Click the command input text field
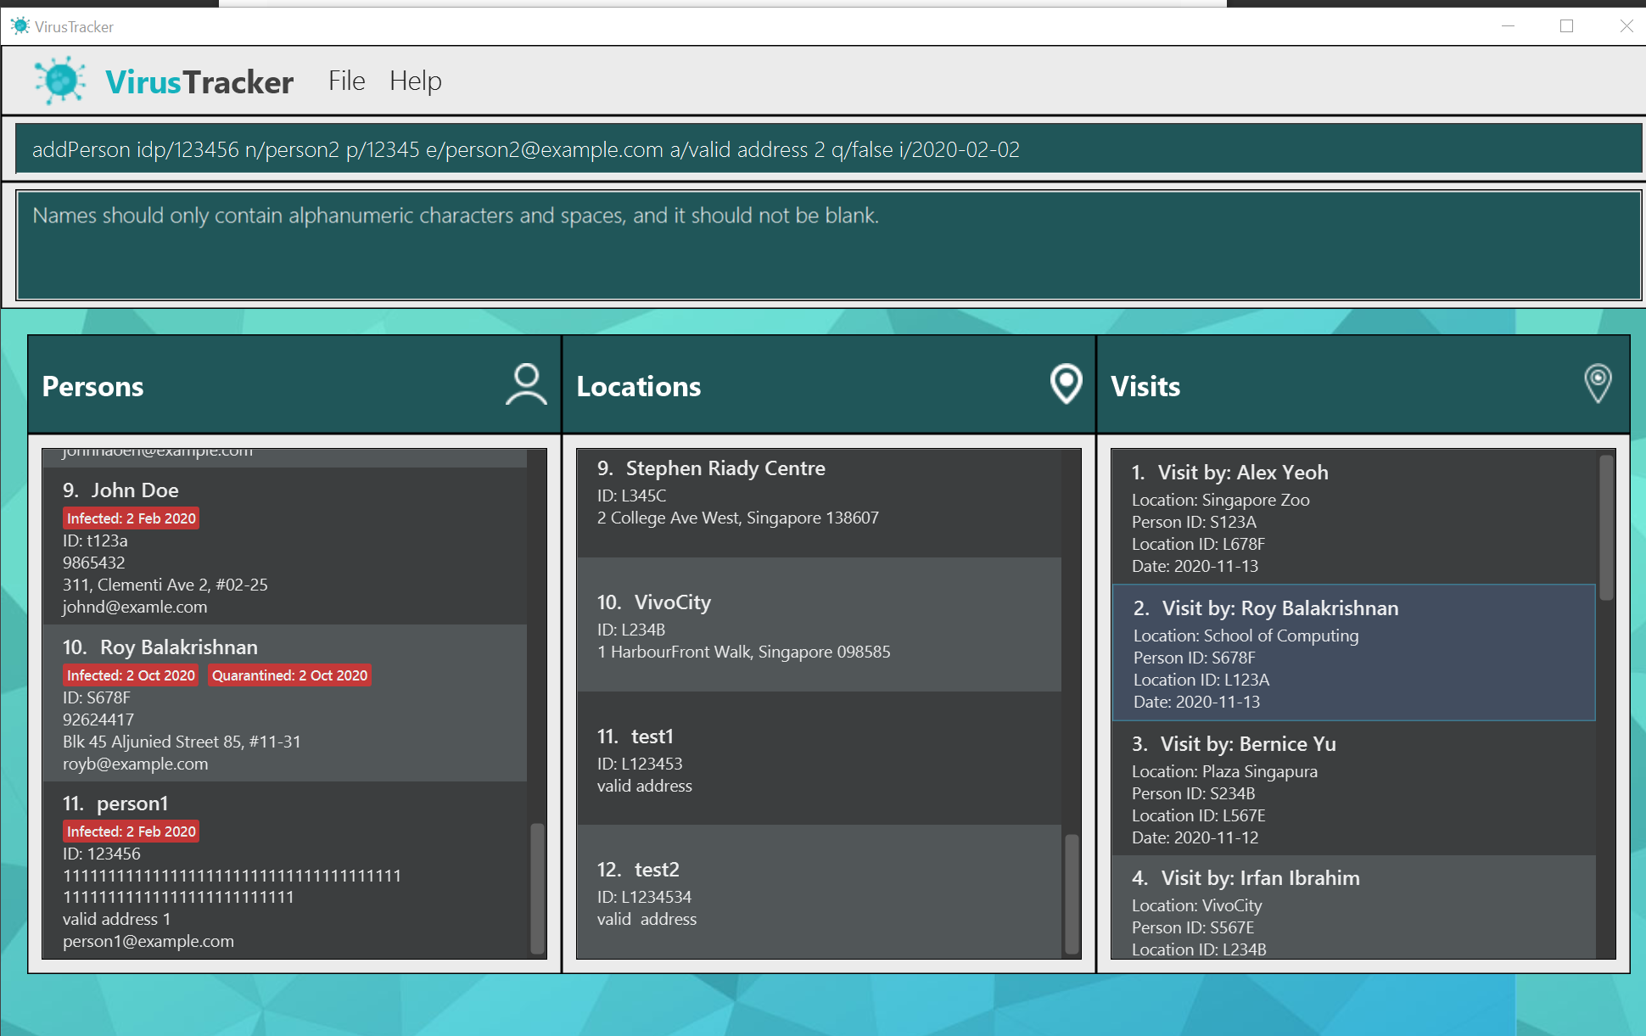This screenshot has width=1646, height=1036. tap(827, 150)
